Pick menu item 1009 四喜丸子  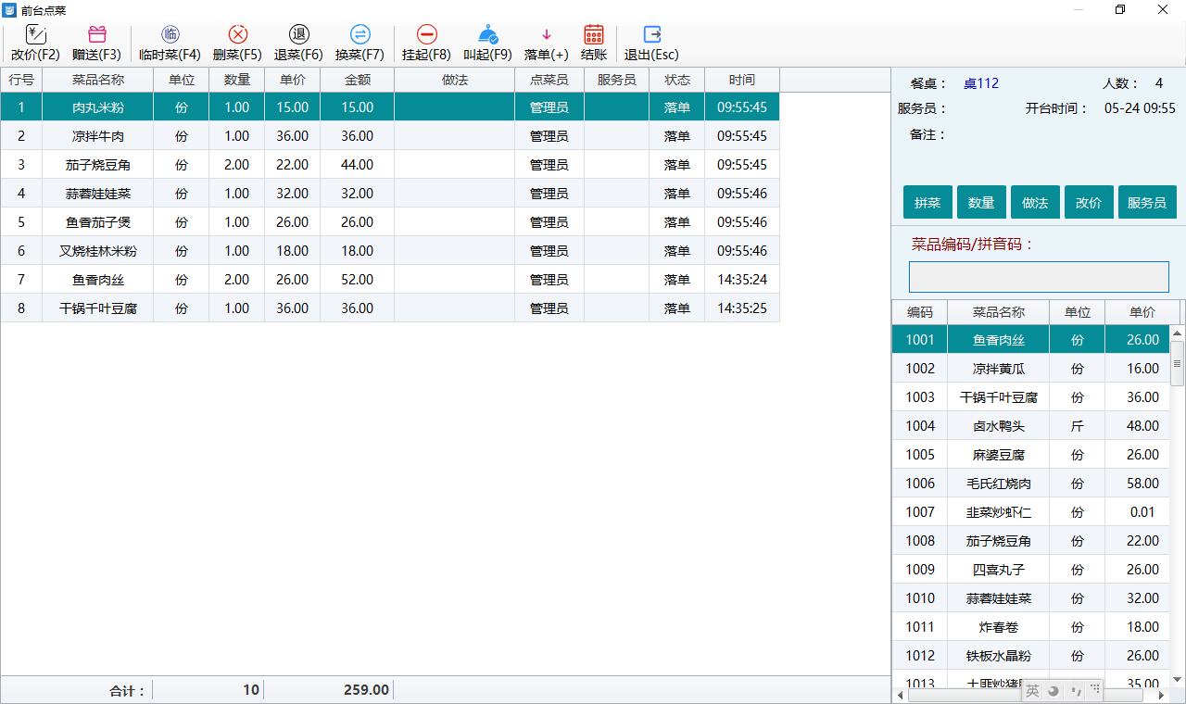click(1031, 570)
